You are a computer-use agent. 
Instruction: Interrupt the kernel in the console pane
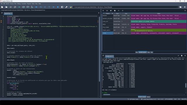(x=178, y=56)
